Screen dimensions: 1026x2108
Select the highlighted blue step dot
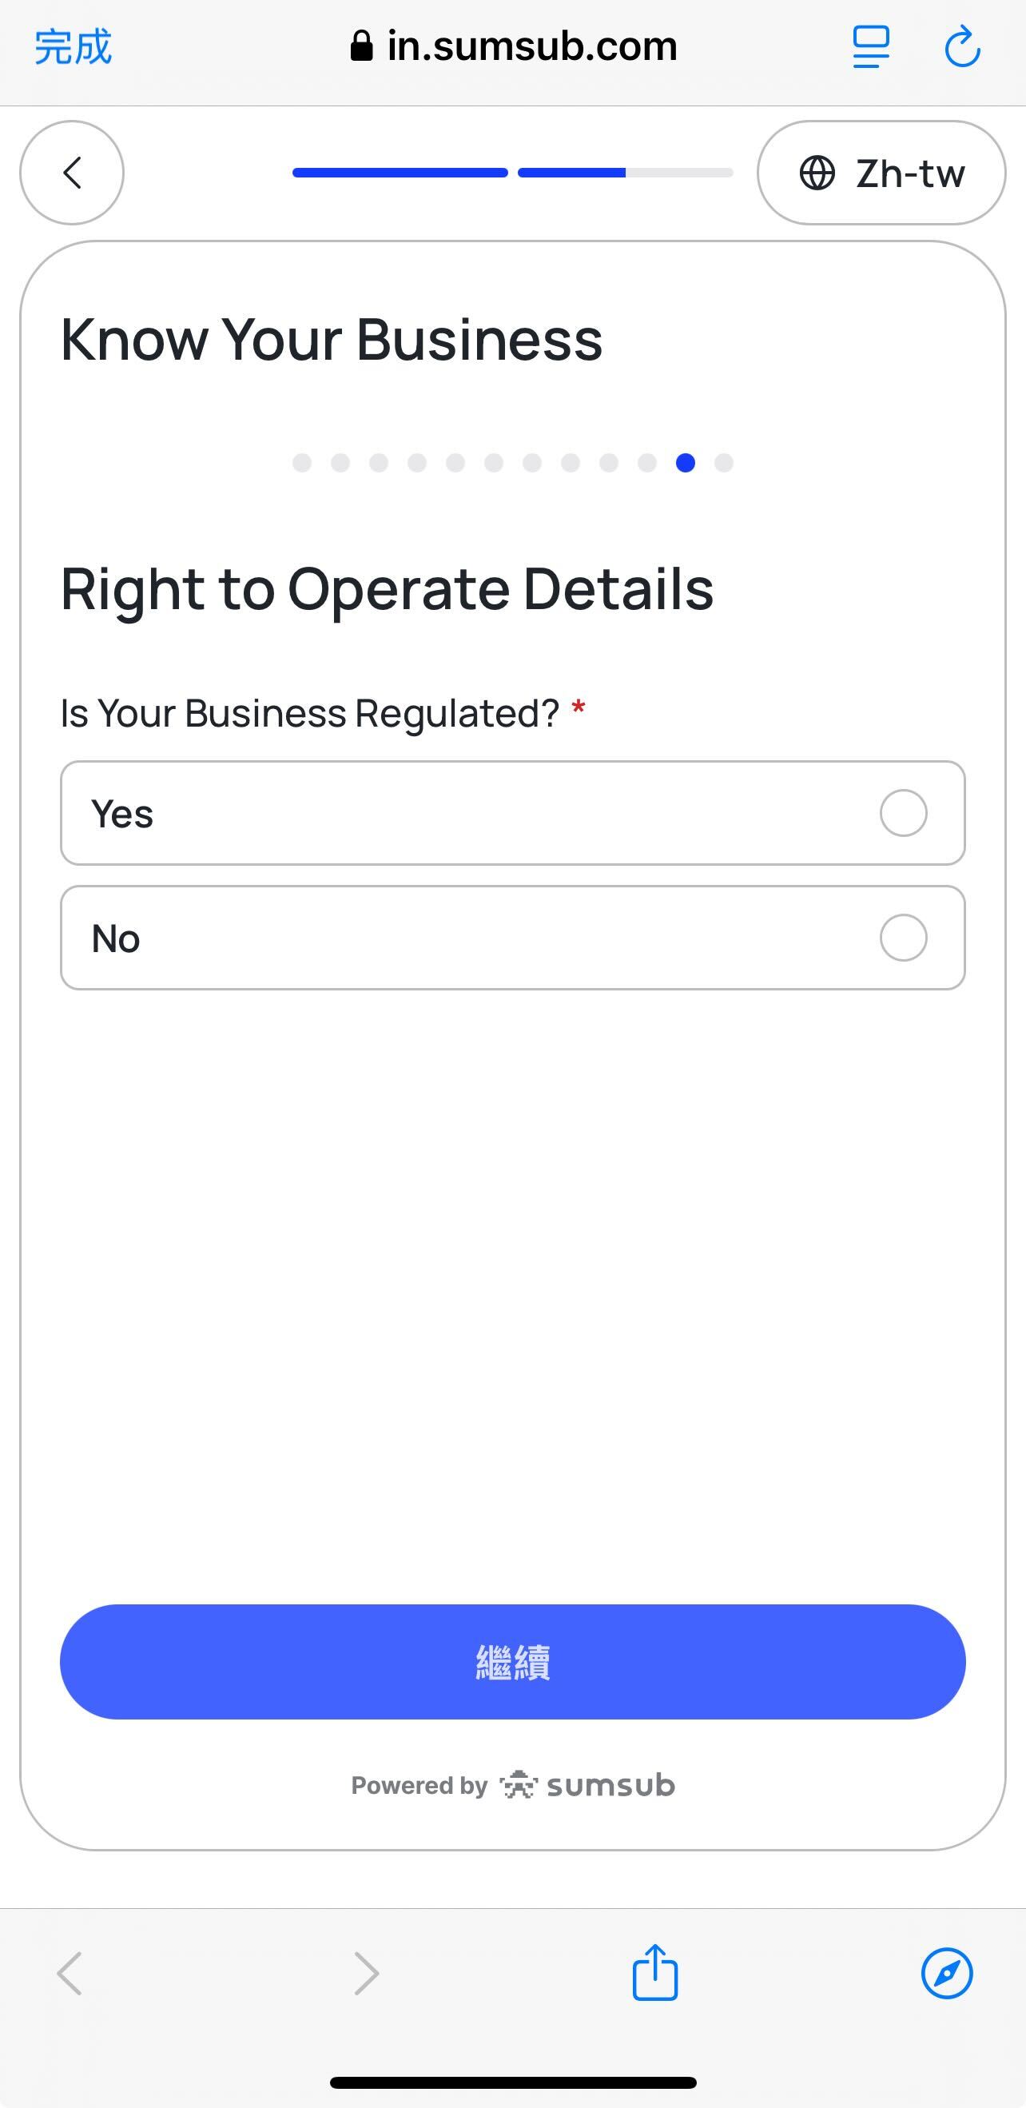(686, 463)
